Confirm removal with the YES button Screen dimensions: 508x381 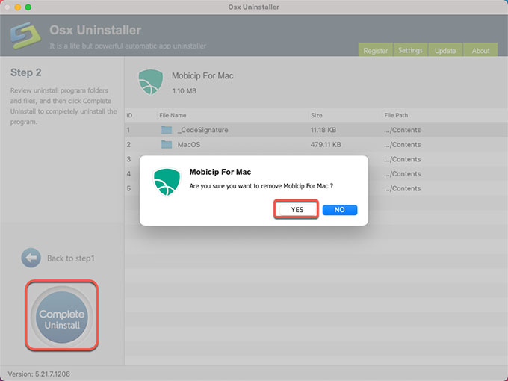coord(297,210)
